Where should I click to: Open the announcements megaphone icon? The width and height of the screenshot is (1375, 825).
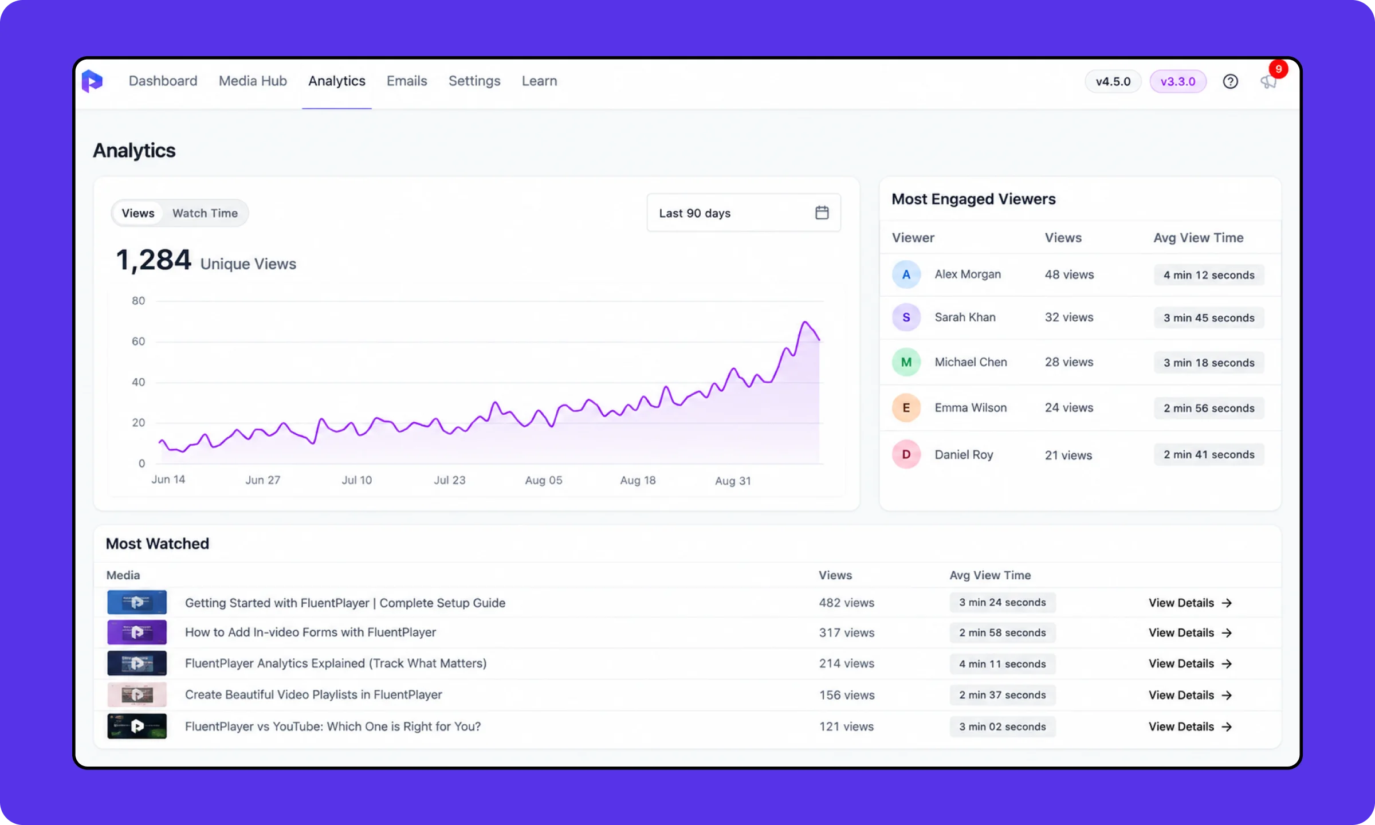click(1268, 82)
